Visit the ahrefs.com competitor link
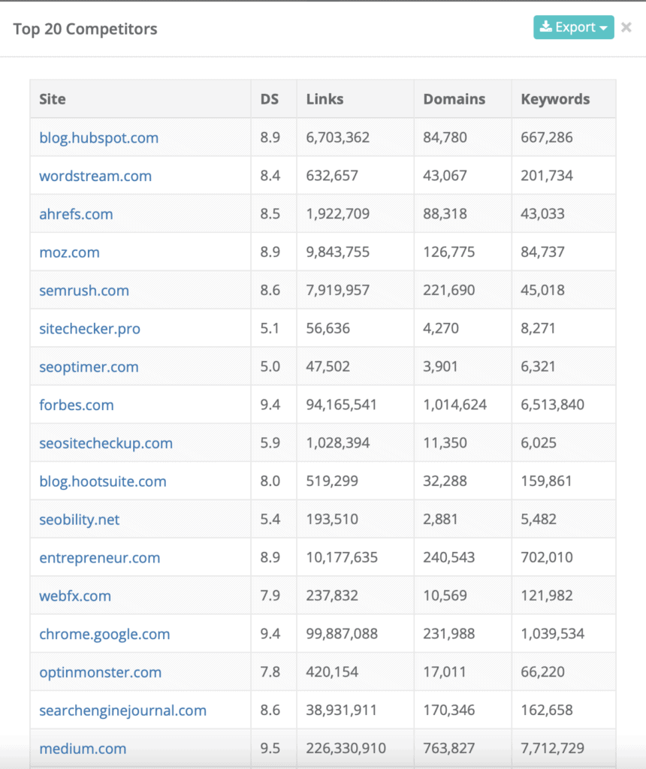The image size is (646, 769). pyautogui.click(x=76, y=214)
